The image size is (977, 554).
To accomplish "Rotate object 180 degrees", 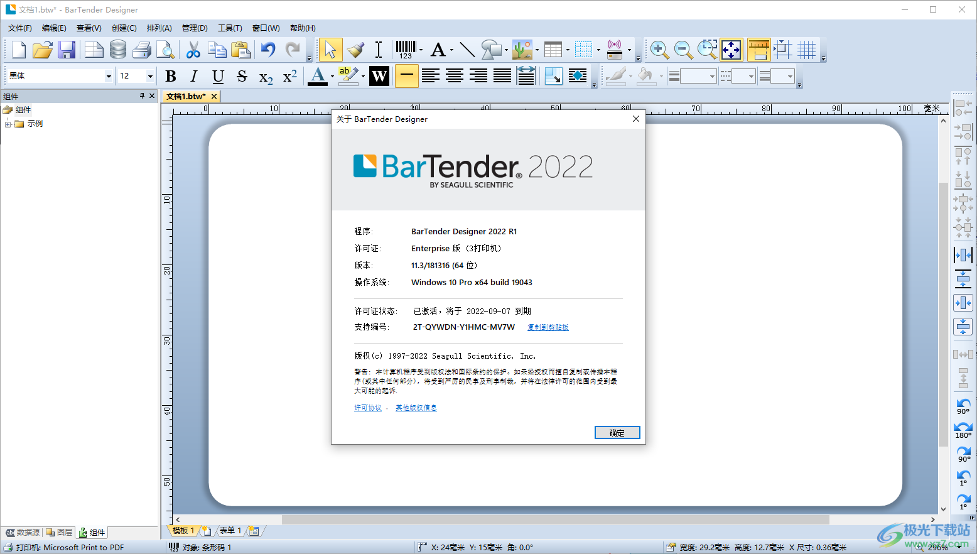I will coord(963,430).
